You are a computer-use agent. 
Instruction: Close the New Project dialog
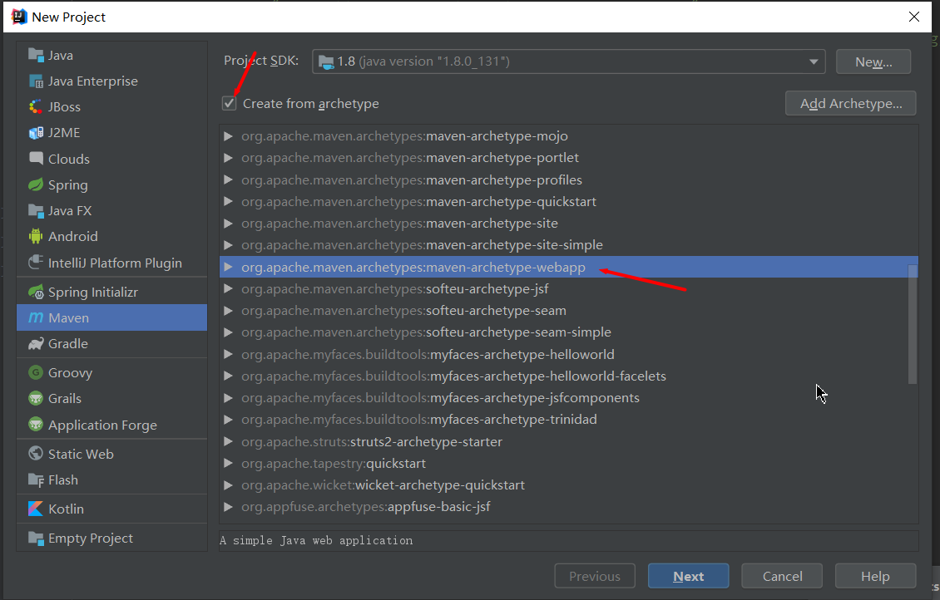pos(913,17)
